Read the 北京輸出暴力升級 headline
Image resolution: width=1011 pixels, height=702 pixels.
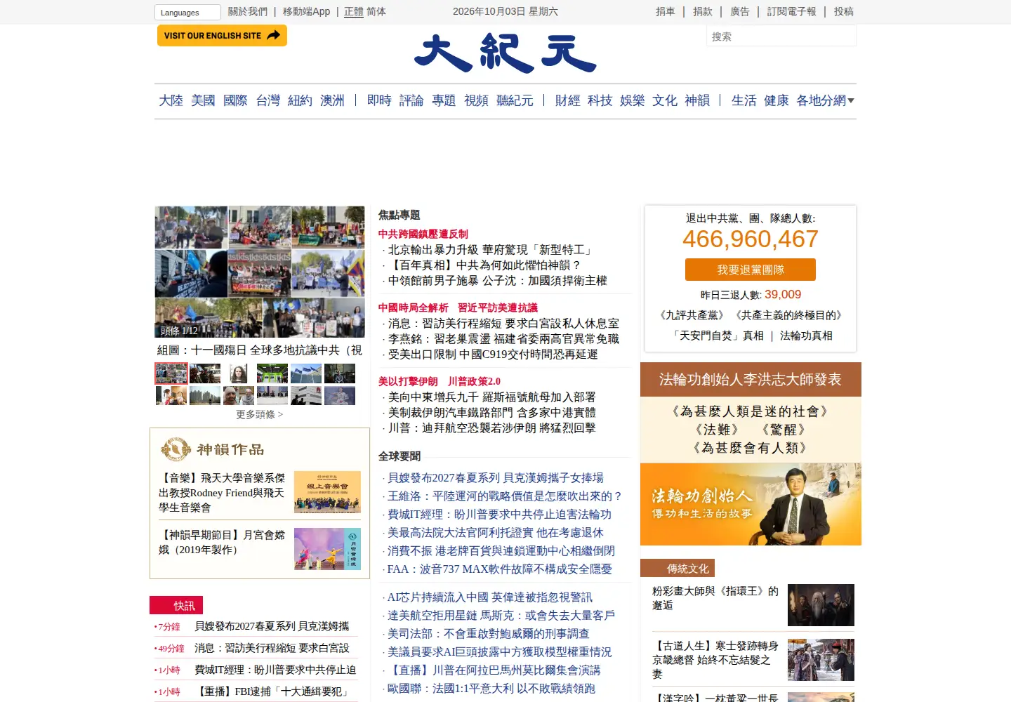[491, 250]
